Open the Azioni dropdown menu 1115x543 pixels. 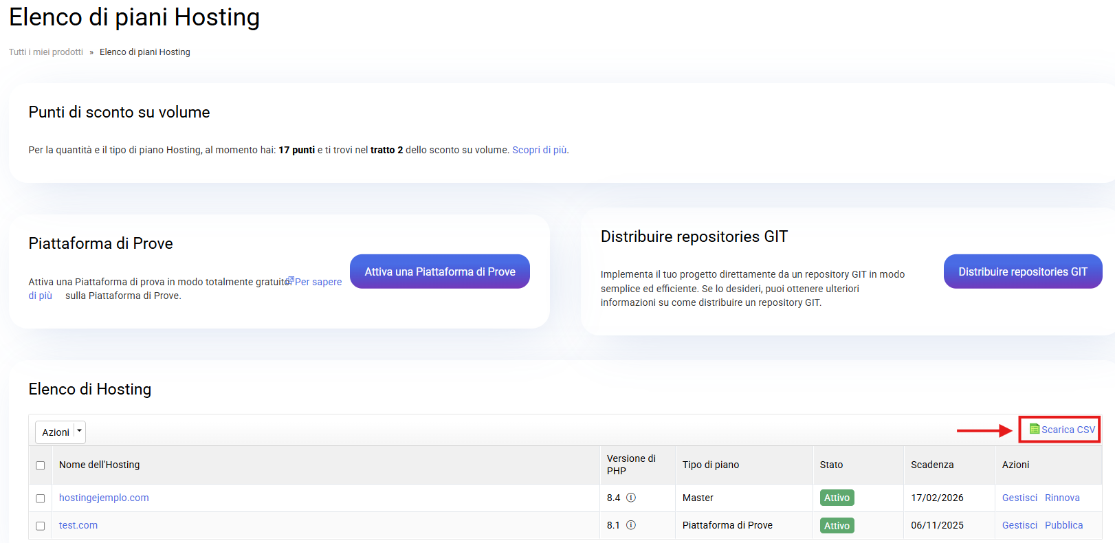(x=60, y=432)
